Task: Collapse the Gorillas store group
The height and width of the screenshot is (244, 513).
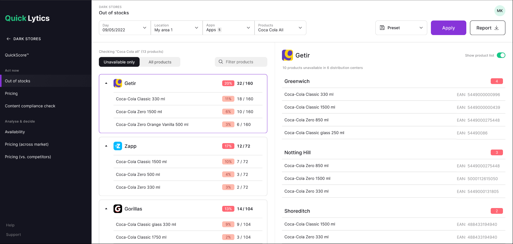Action: [x=106, y=209]
